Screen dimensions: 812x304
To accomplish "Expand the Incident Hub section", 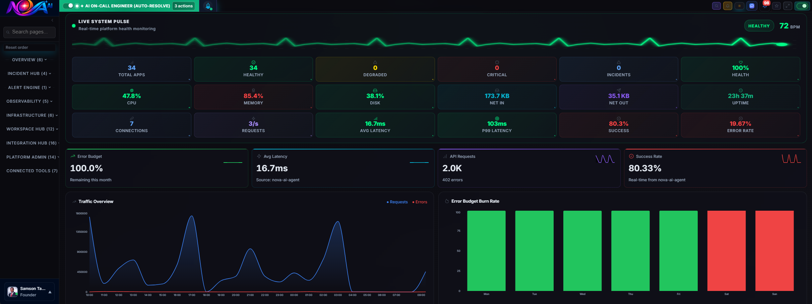I will 29,74.
